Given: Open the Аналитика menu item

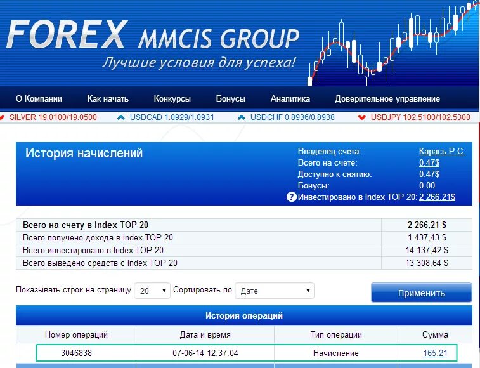Looking at the screenshot, I should coord(290,99).
